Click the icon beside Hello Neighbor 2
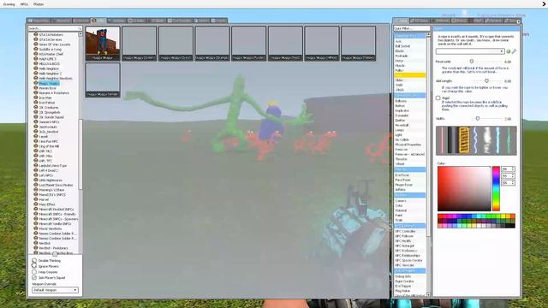This screenshot has width=548, height=308. (36, 74)
